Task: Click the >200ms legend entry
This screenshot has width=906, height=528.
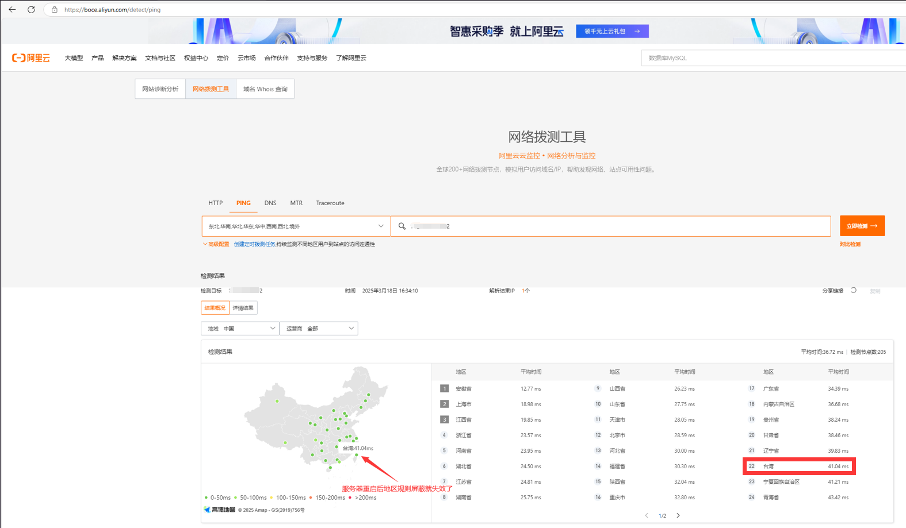Action: click(x=362, y=498)
